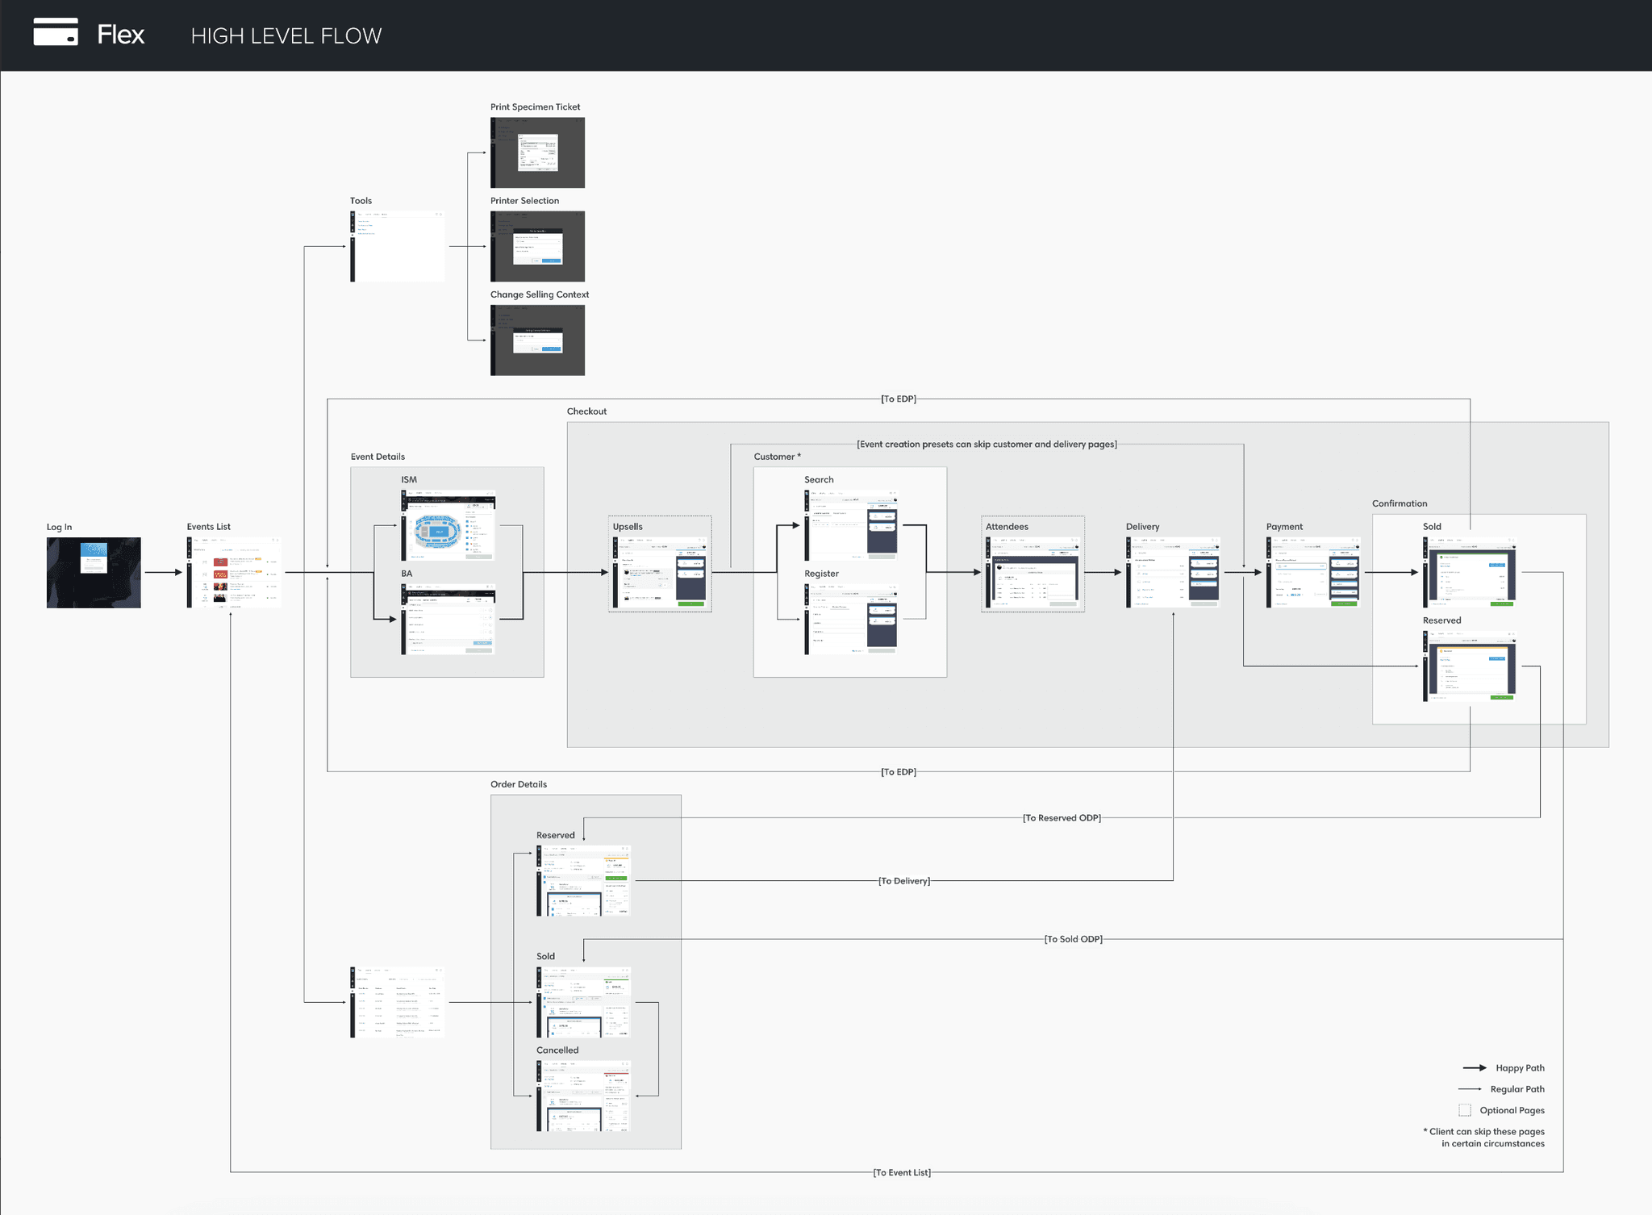Open the Print Specimen Ticket thumbnail
The width and height of the screenshot is (1652, 1215).
coord(537,152)
